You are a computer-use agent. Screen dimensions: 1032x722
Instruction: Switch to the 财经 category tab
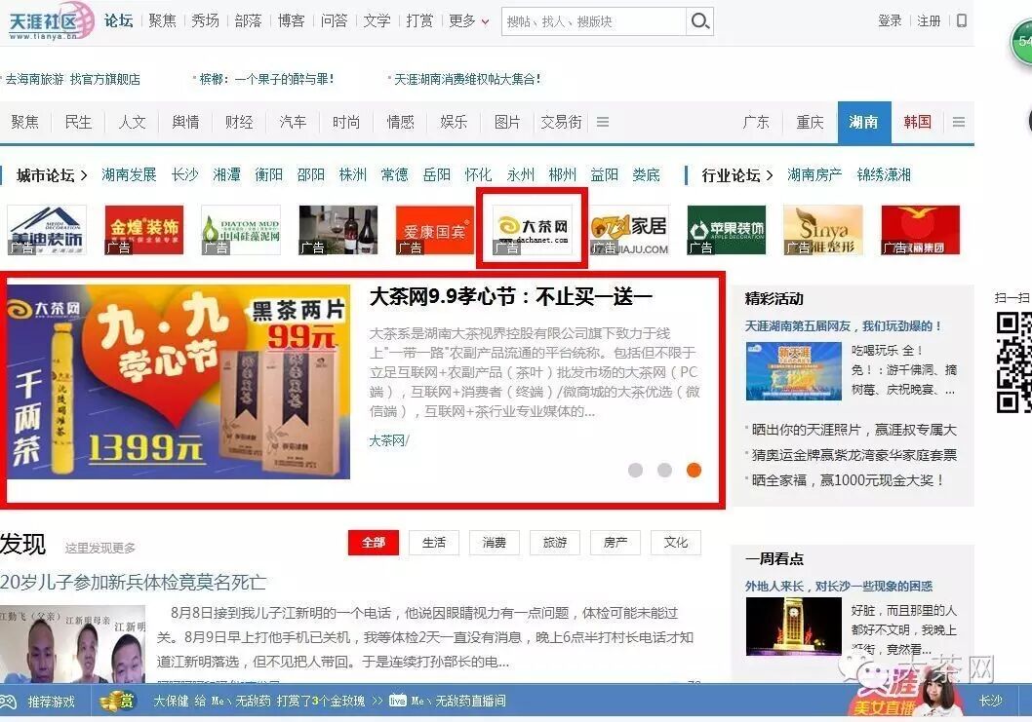click(x=239, y=123)
